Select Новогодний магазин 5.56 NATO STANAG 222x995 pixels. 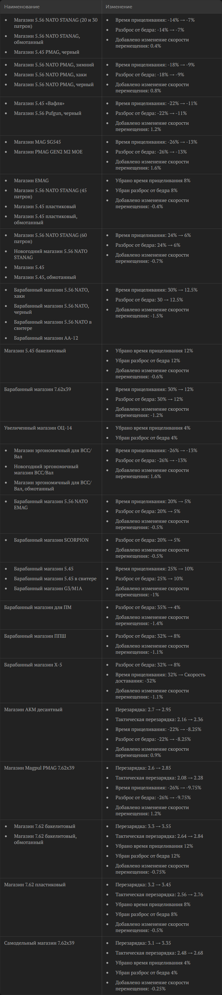(x=51, y=254)
